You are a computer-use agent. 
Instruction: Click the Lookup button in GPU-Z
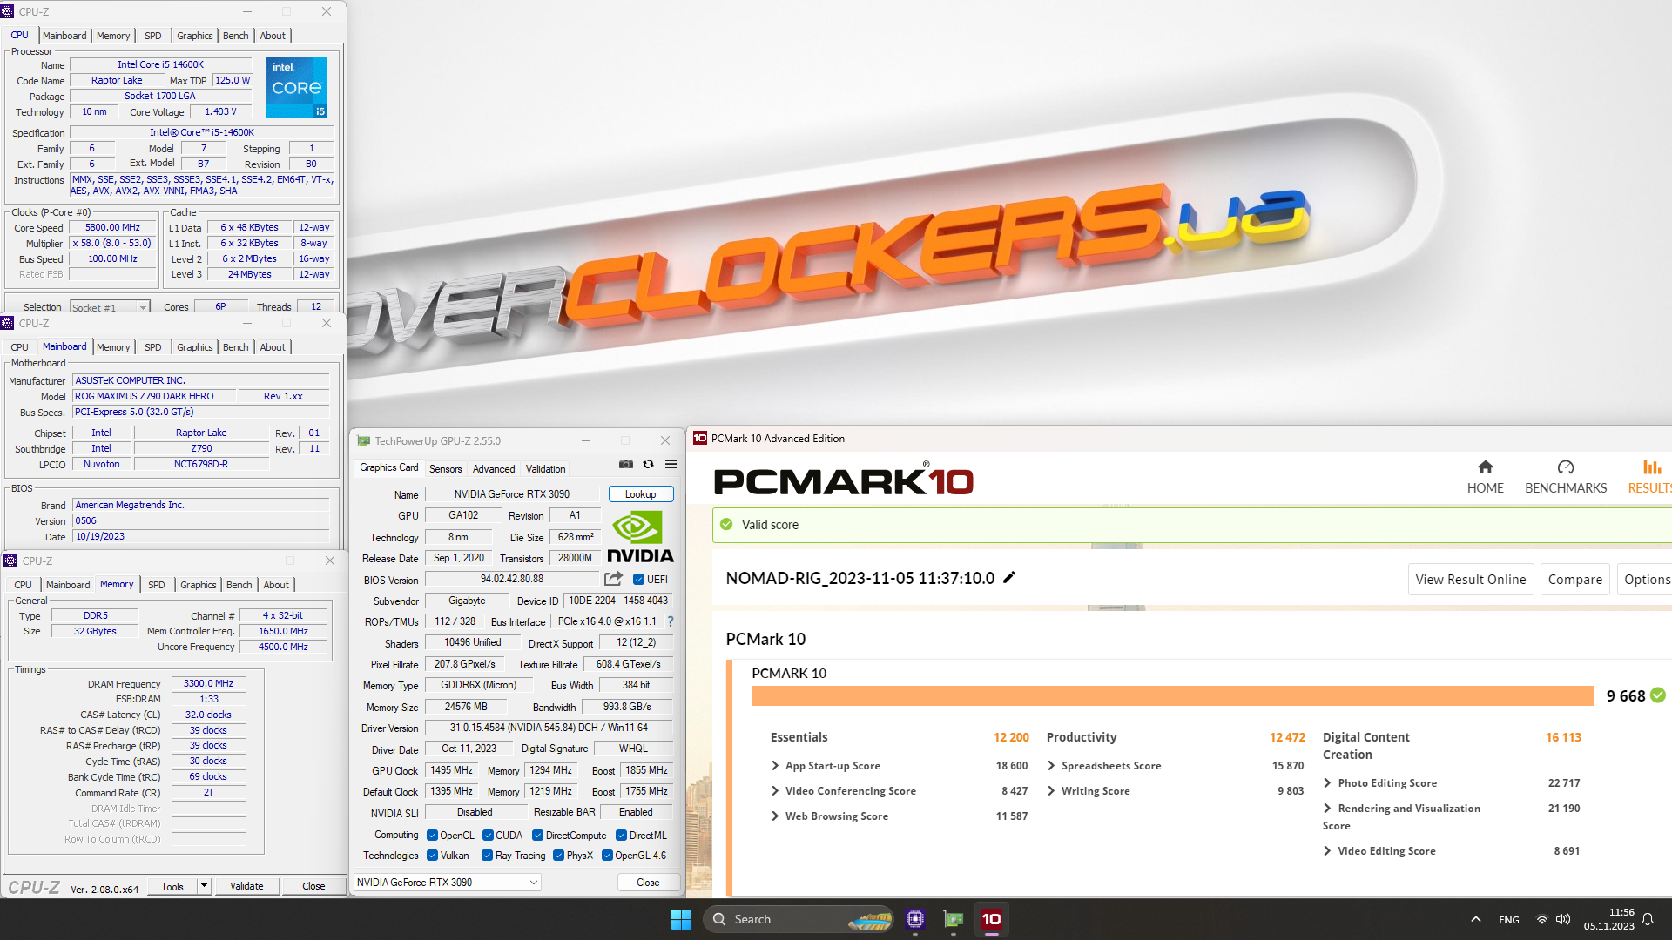click(x=641, y=494)
